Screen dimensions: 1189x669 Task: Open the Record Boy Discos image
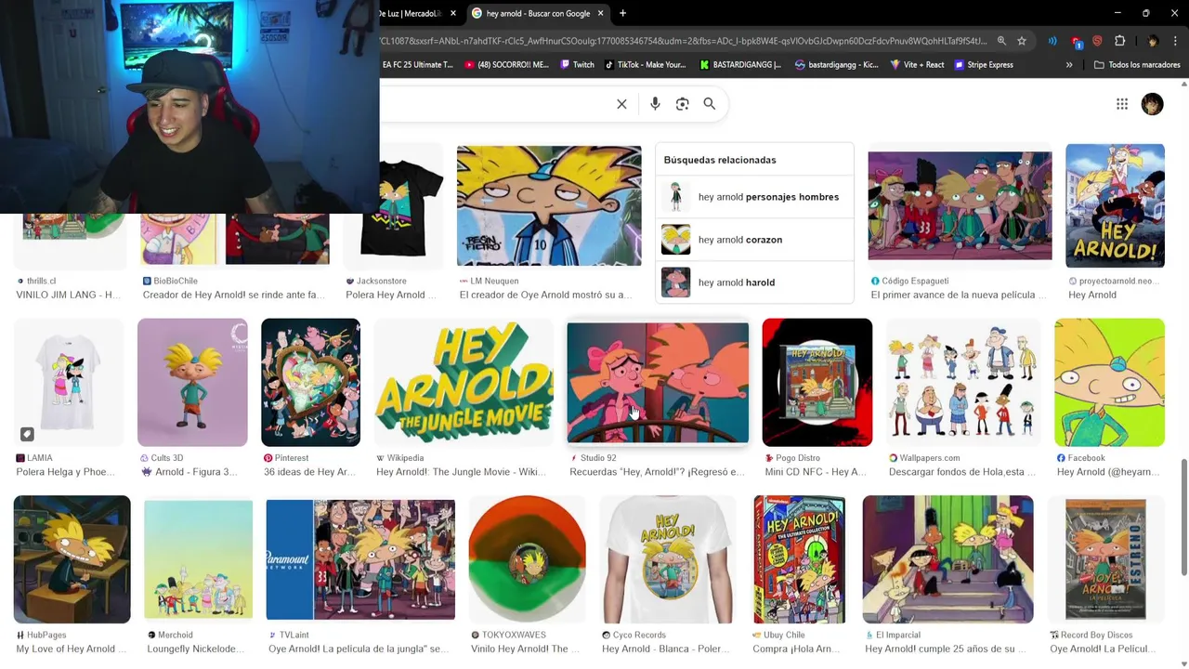1105,559
